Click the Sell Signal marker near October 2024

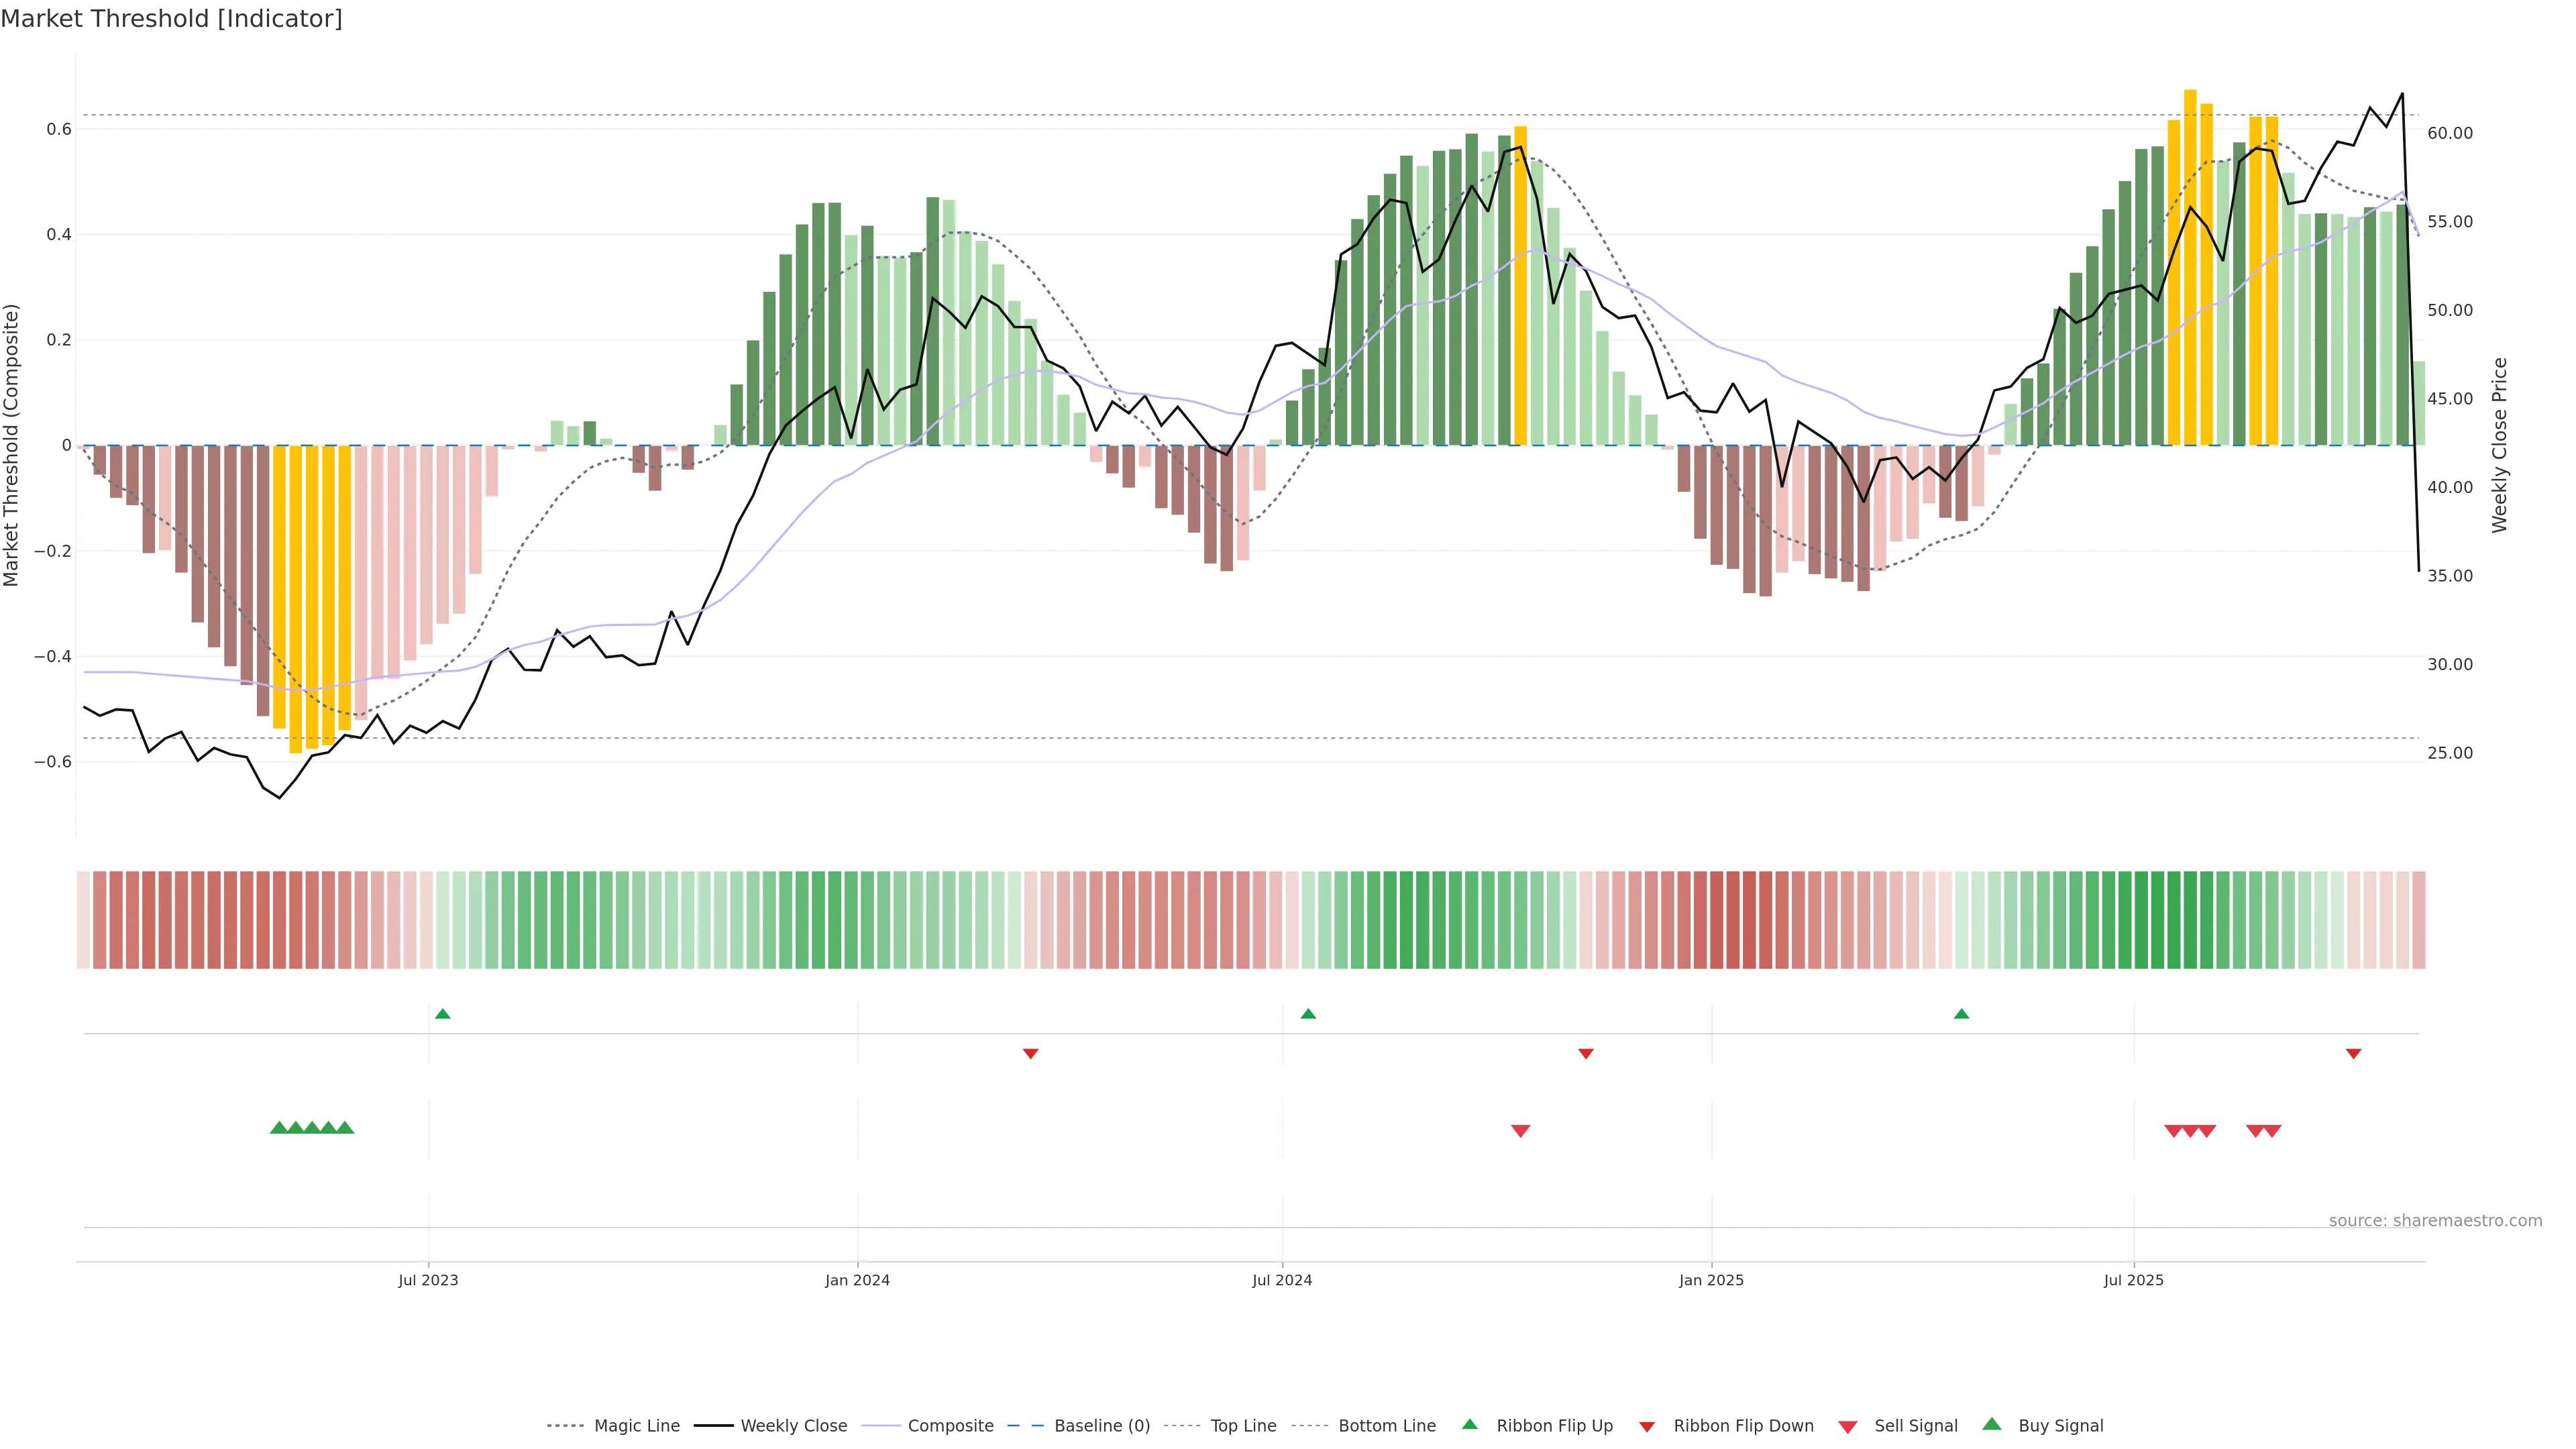1520,1131
